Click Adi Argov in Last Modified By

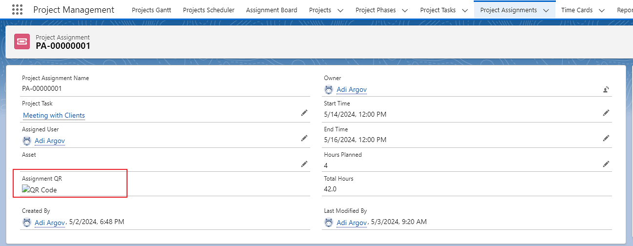click(351, 223)
